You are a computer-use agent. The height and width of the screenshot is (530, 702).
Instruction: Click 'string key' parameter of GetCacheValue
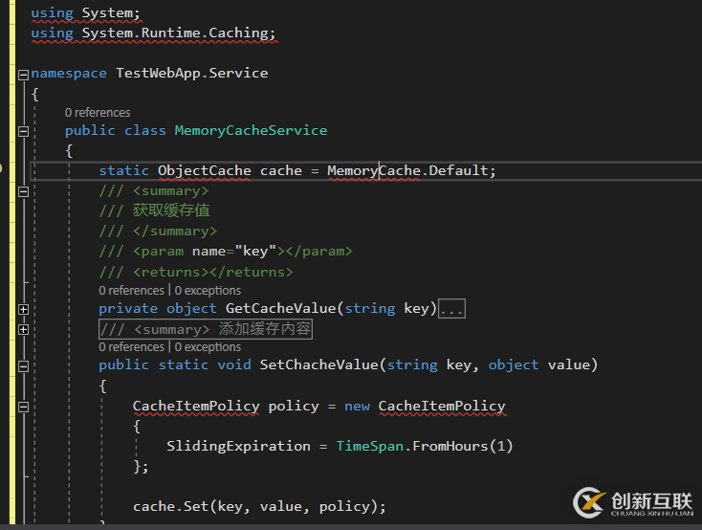coord(386,308)
